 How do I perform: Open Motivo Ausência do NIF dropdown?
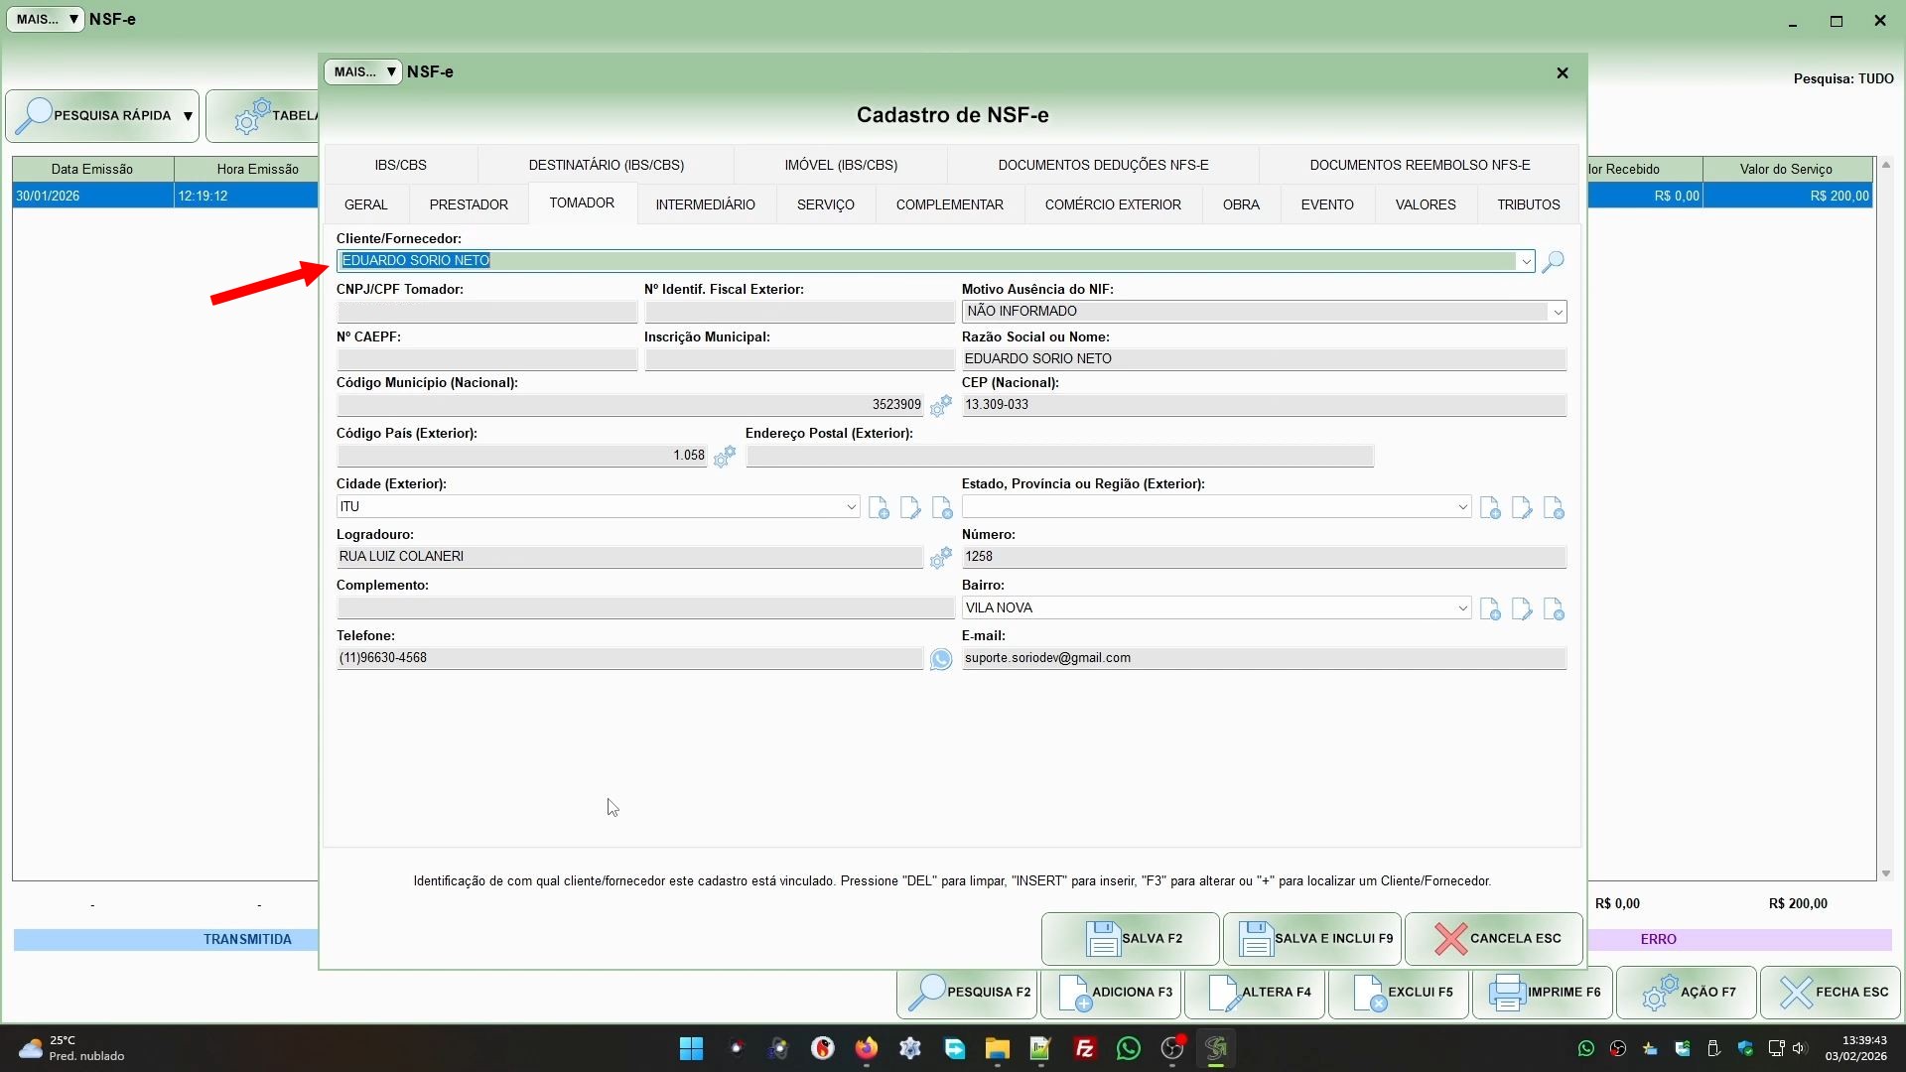[x=1557, y=313]
